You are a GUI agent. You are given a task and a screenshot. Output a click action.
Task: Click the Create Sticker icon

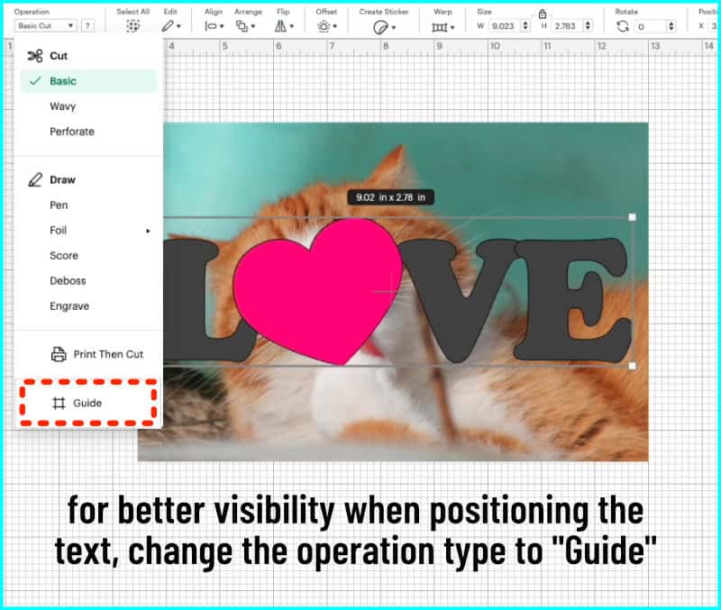click(x=380, y=28)
